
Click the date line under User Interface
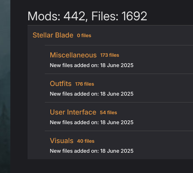pyautogui.click(x=92, y=122)
